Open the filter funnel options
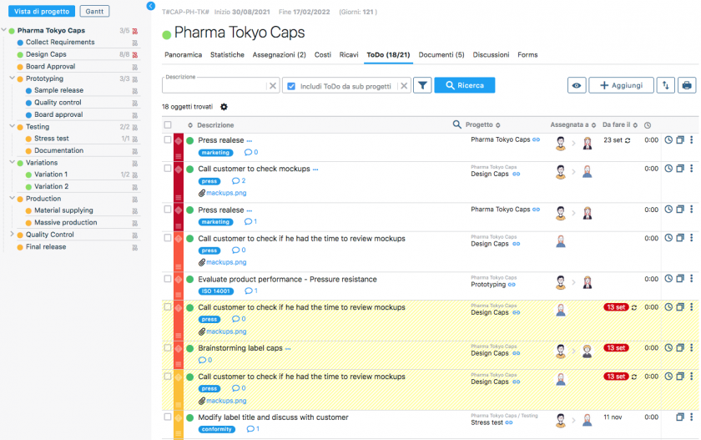Image resolution: width=701 pixels, height=440 pixels. click(x=423, y=85)
